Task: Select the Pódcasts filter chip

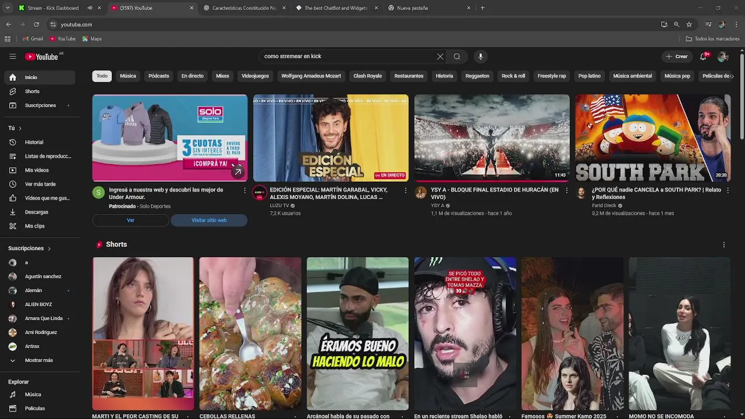Action: click(158, 76)
